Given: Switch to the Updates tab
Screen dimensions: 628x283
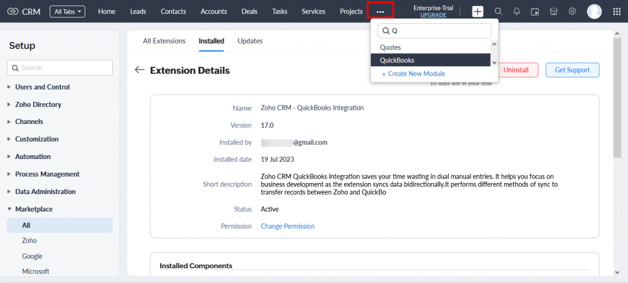Looking at the screenshot, I should (x=250, y=41).
